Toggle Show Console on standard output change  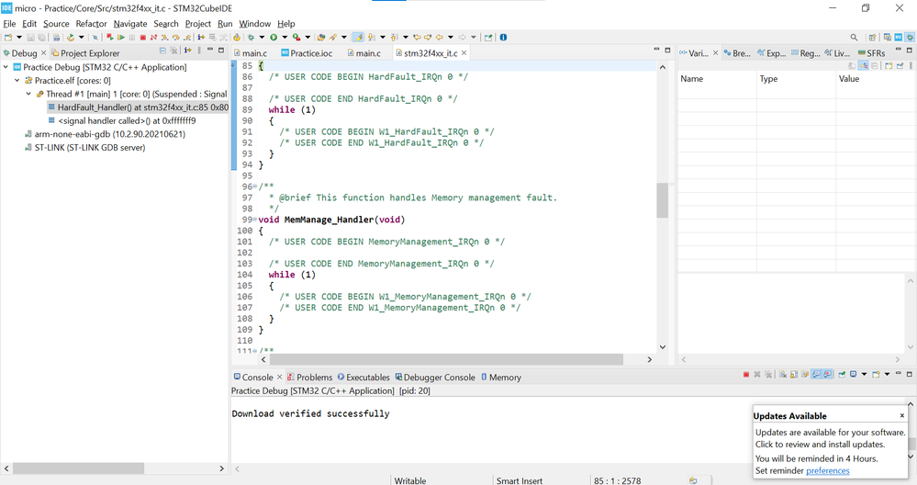click(816, 375)
